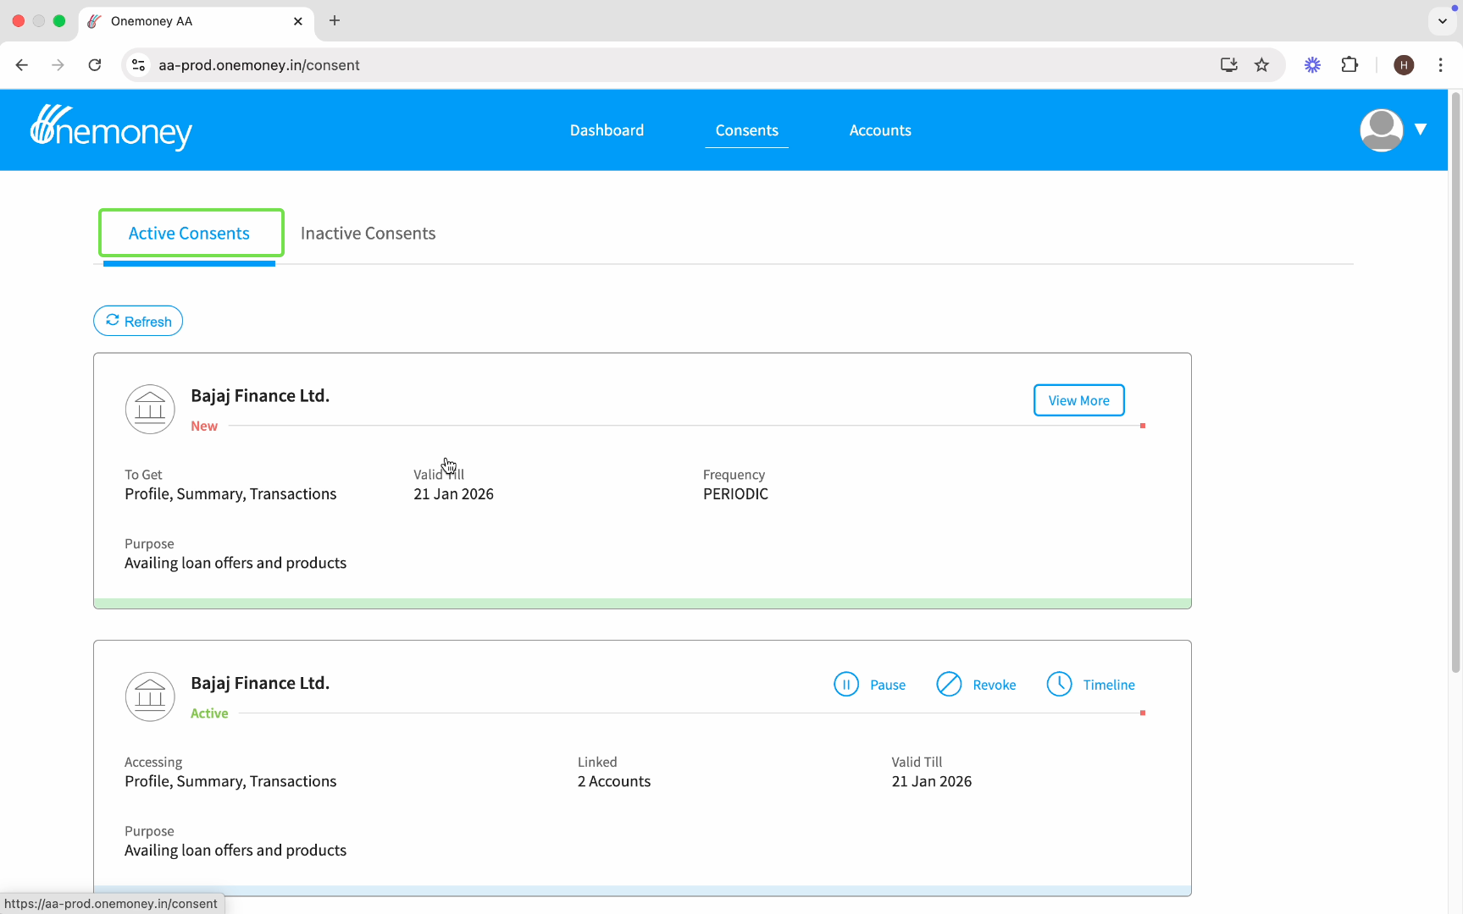The image size is (1463, 914).
Task: Open the Extensions puzzle icon
Action: [1349, 65]
